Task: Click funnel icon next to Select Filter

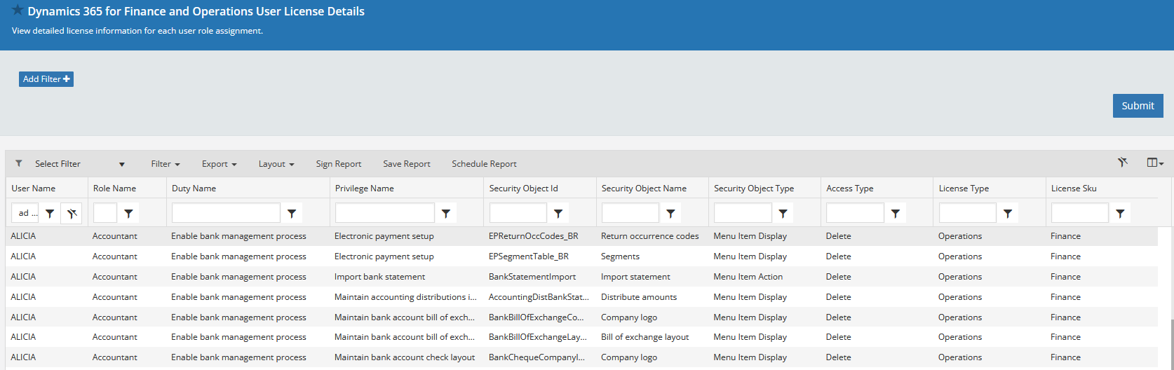Action: point(19,163)
